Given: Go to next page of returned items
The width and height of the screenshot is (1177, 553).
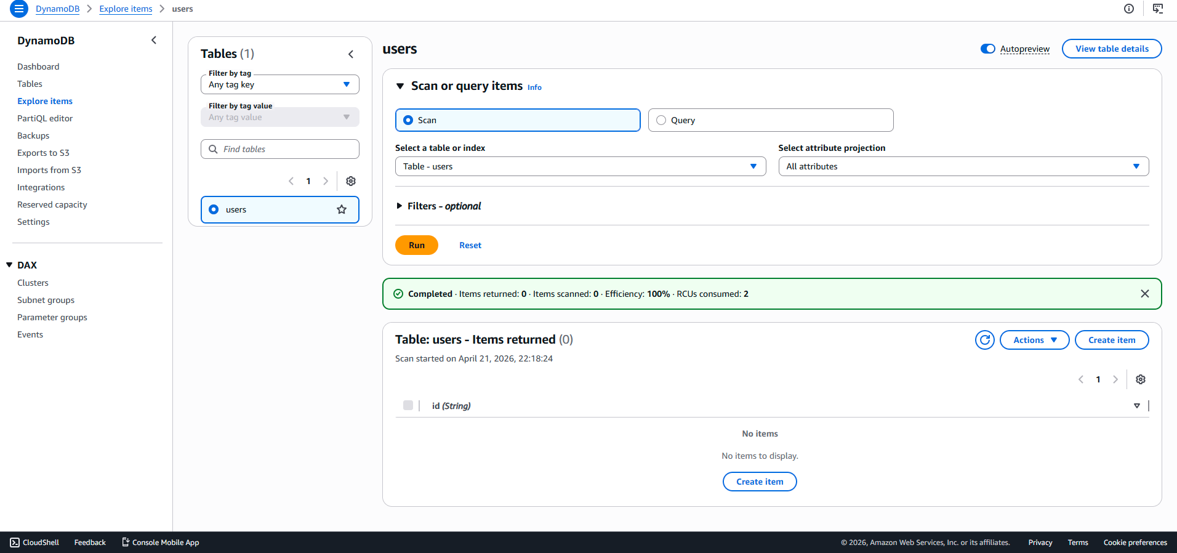Looking at the screenshot, I should coord(1115,379).
